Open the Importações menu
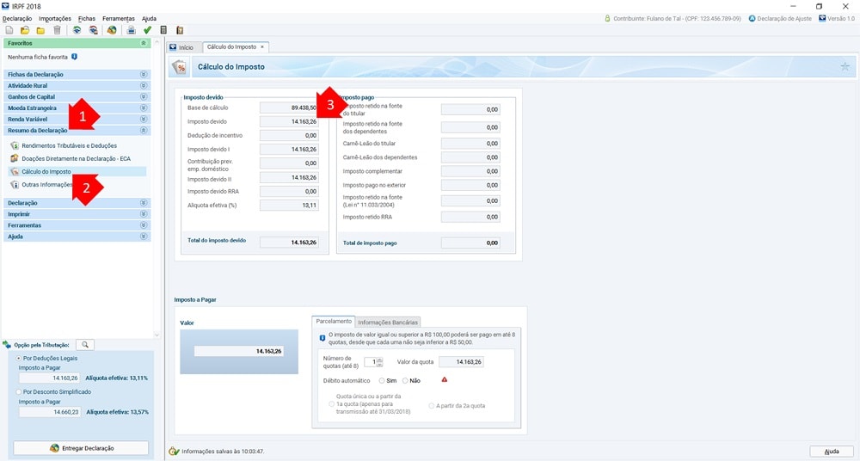The height and width of the screenshot is (461, 860). click(x=55, y=18)
